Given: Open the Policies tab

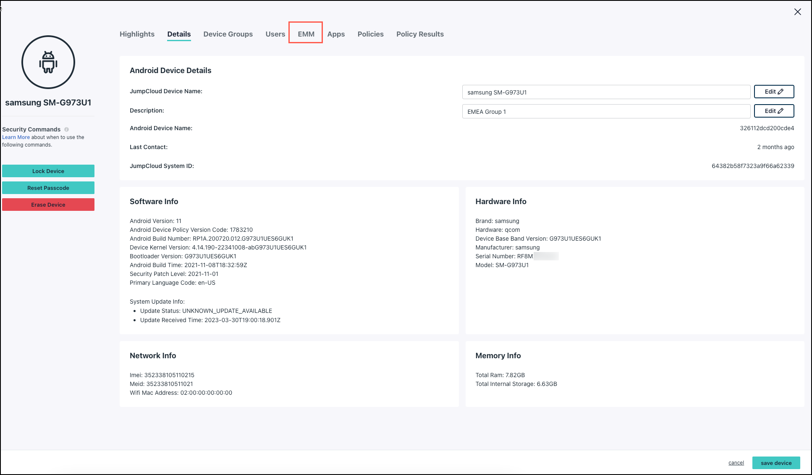Looking at the screenshot, I should [x=370, y=34].
